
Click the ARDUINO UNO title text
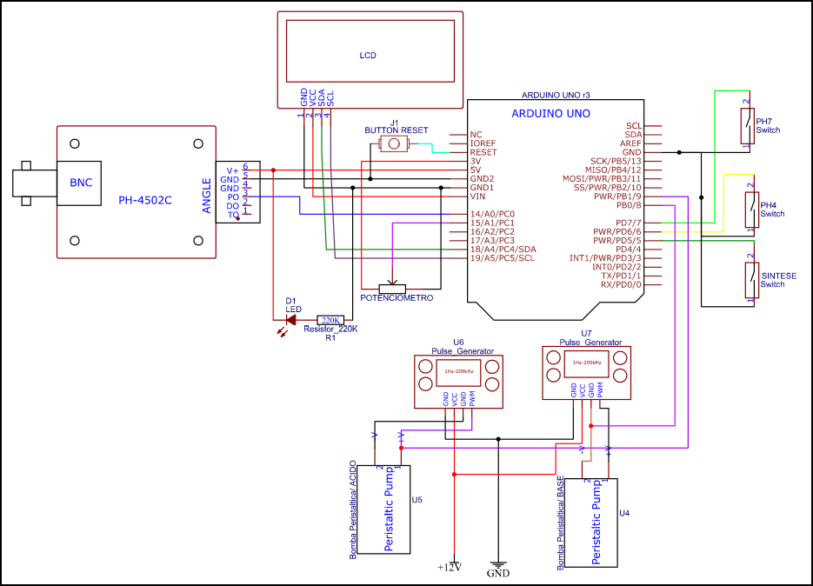pos(550,114)
